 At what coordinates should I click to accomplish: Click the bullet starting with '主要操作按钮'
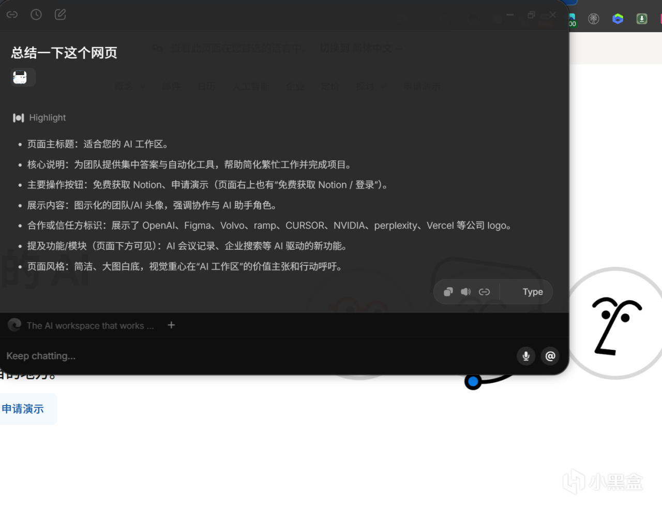(x=207, y=185)
